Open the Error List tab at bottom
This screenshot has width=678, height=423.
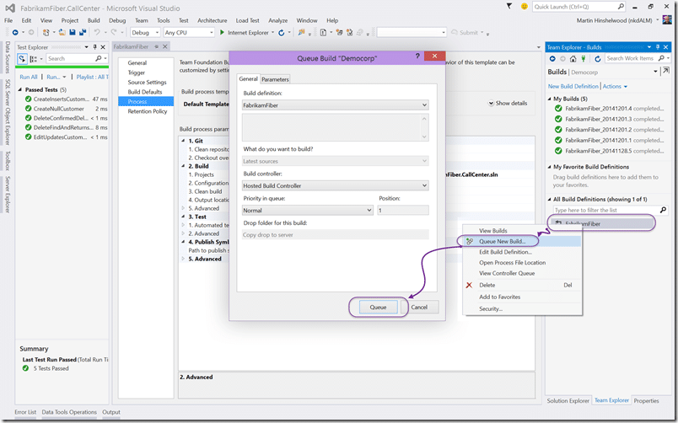[25, 412]
